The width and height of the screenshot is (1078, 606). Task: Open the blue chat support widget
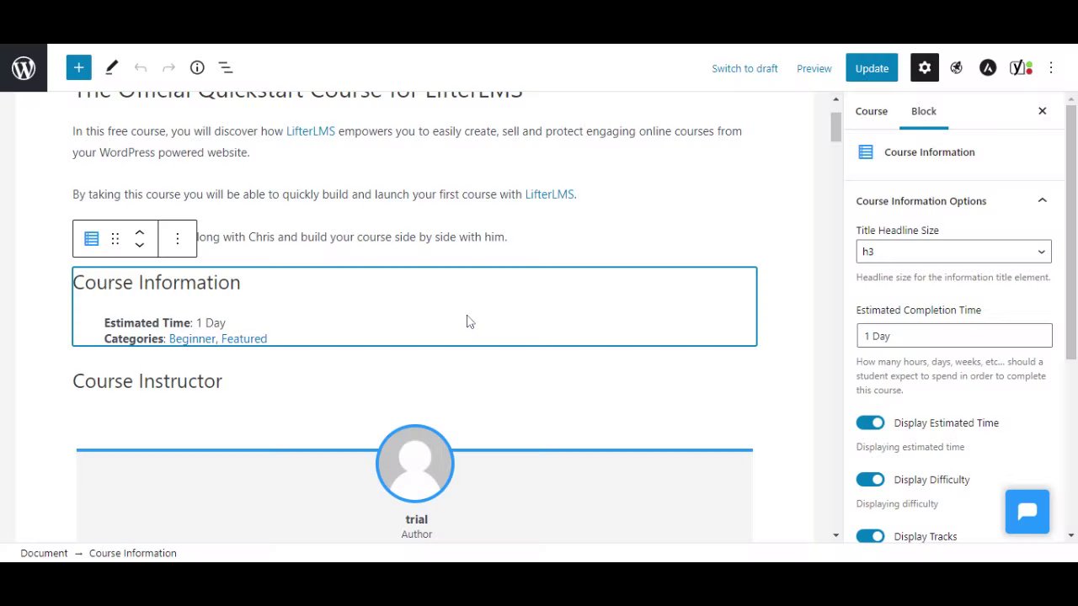[x=1027, y=512]
